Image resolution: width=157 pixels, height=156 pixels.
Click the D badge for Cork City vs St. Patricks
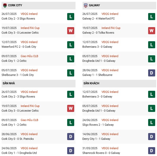pos(71,137)
